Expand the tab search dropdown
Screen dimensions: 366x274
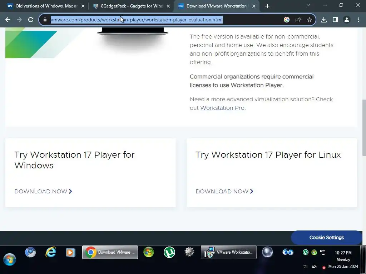point(308,5)
